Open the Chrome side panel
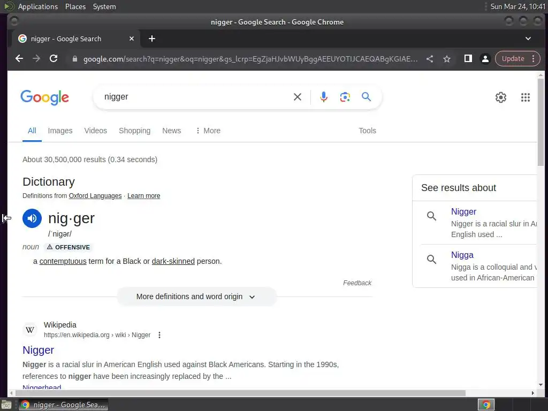548x411 pixels. click(468, 58)
